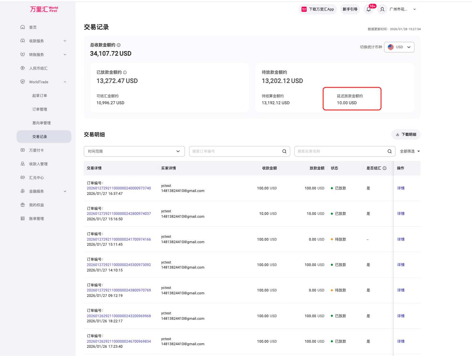Click the notification bell icon
Viewport: 472px width, 356px height.
click(368, 10)
